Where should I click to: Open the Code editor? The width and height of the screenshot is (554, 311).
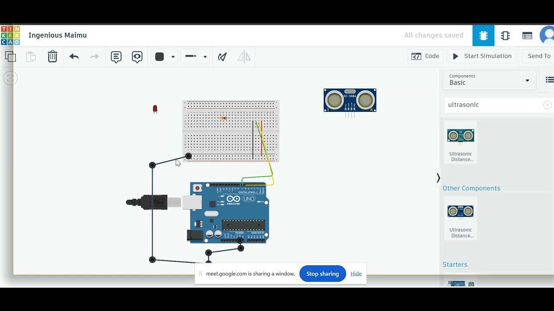tap(425, 56)
